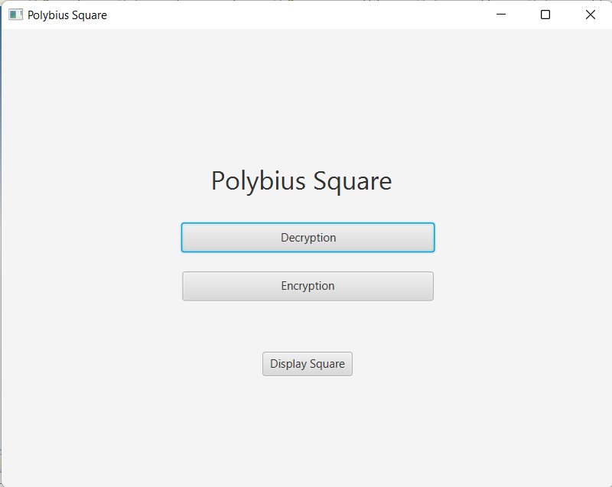Click Display Square to view the cipher grid

307,363
